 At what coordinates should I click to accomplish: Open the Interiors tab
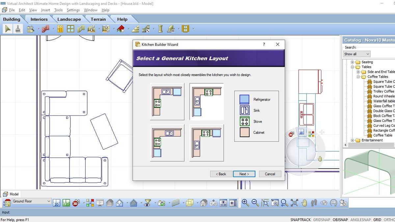(x=39, y=19)
